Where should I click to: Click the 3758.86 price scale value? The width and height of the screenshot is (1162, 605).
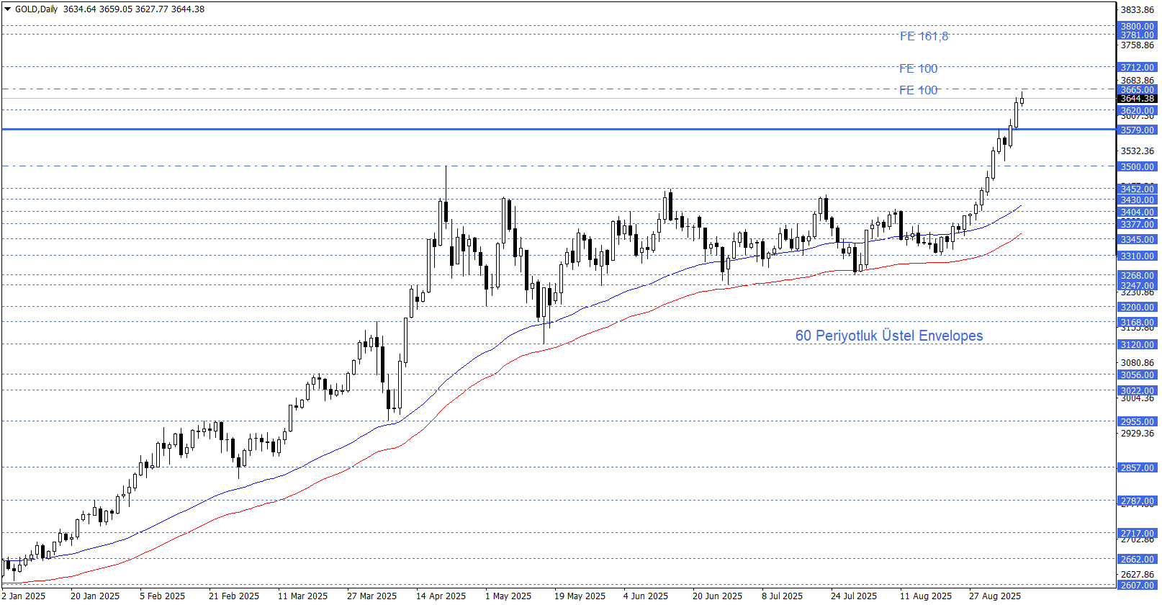1137,45
